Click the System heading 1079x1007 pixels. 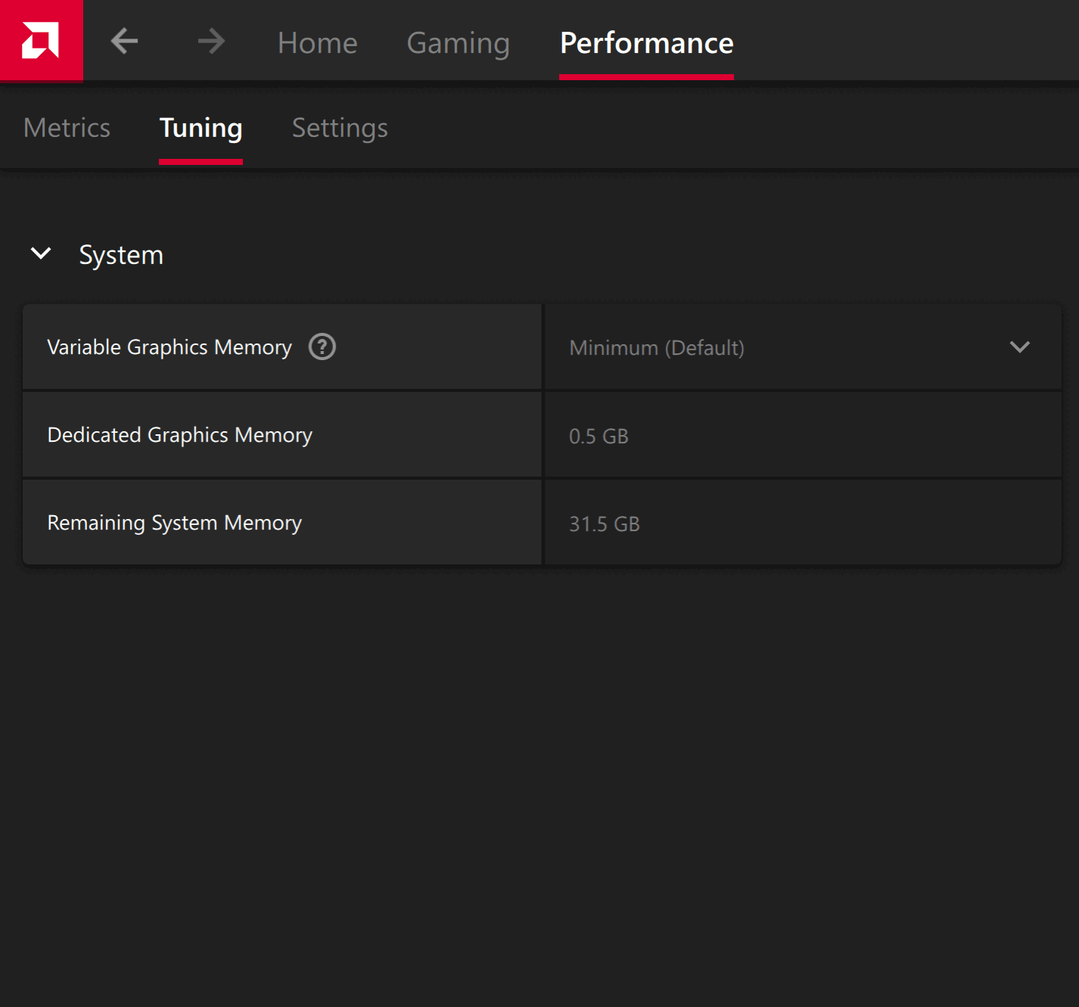click(x=121, y=254)
